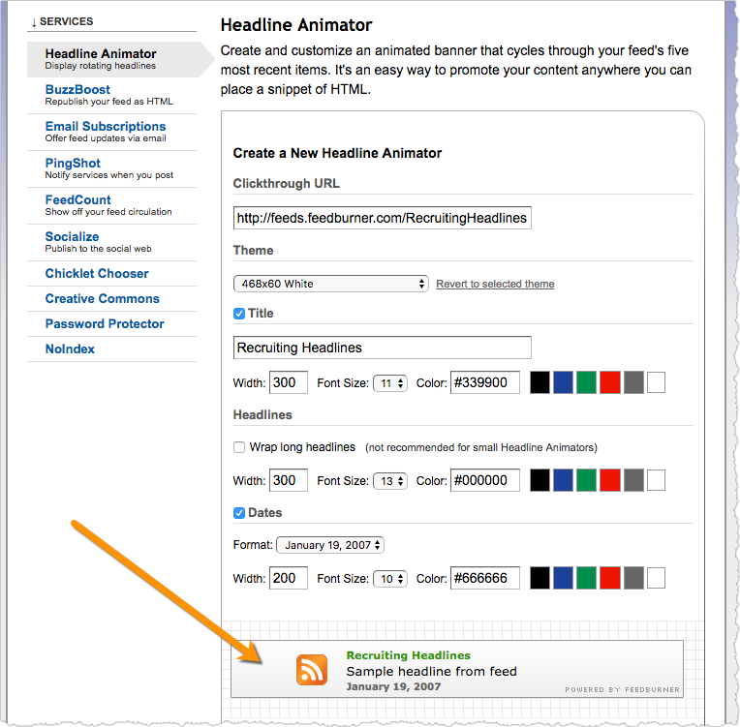This screenshot has width=740, height=727.
Task: Click the Headlines Color hex field #000000
Action: (485, 480)
